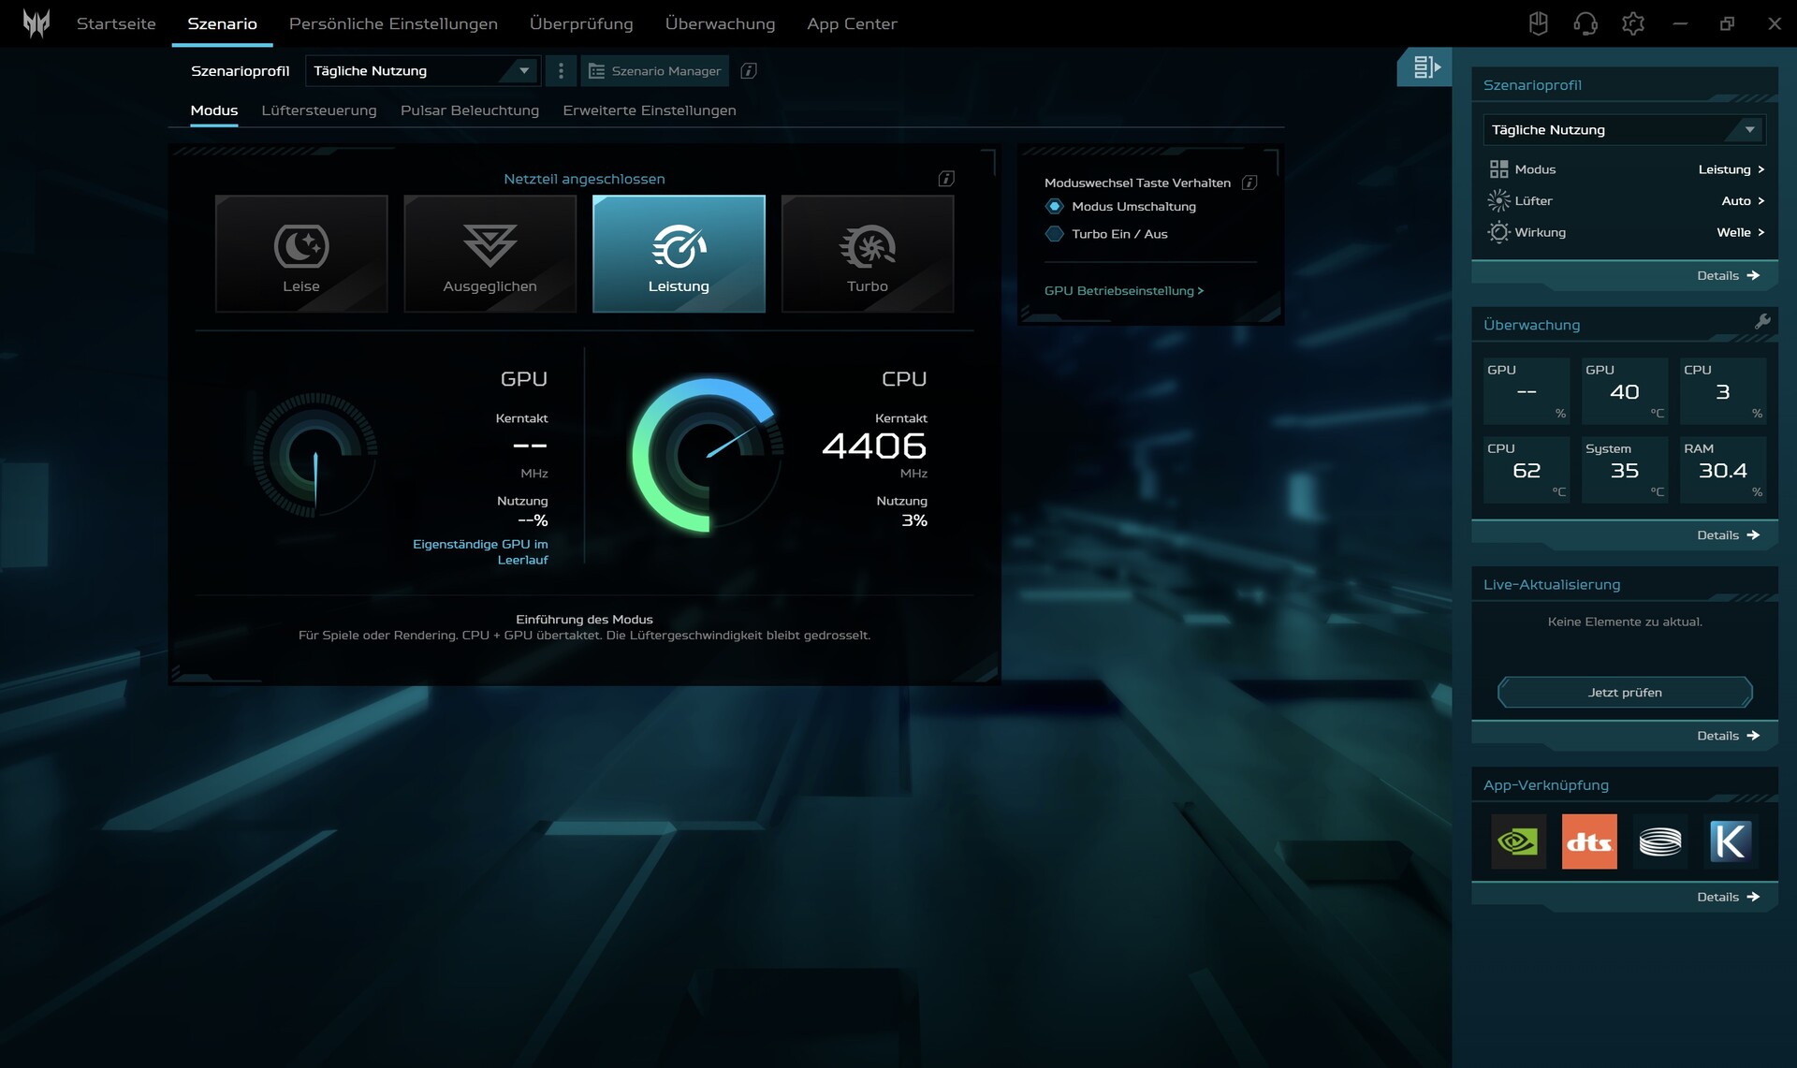1797x1068 pixels.
Task: Open the Szenarioprofil dropdown Tägliche Nutzung
Action: tap(421, 71)
